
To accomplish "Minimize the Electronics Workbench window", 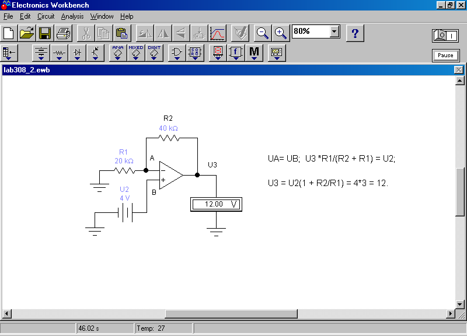I will (x=441, y=5).
